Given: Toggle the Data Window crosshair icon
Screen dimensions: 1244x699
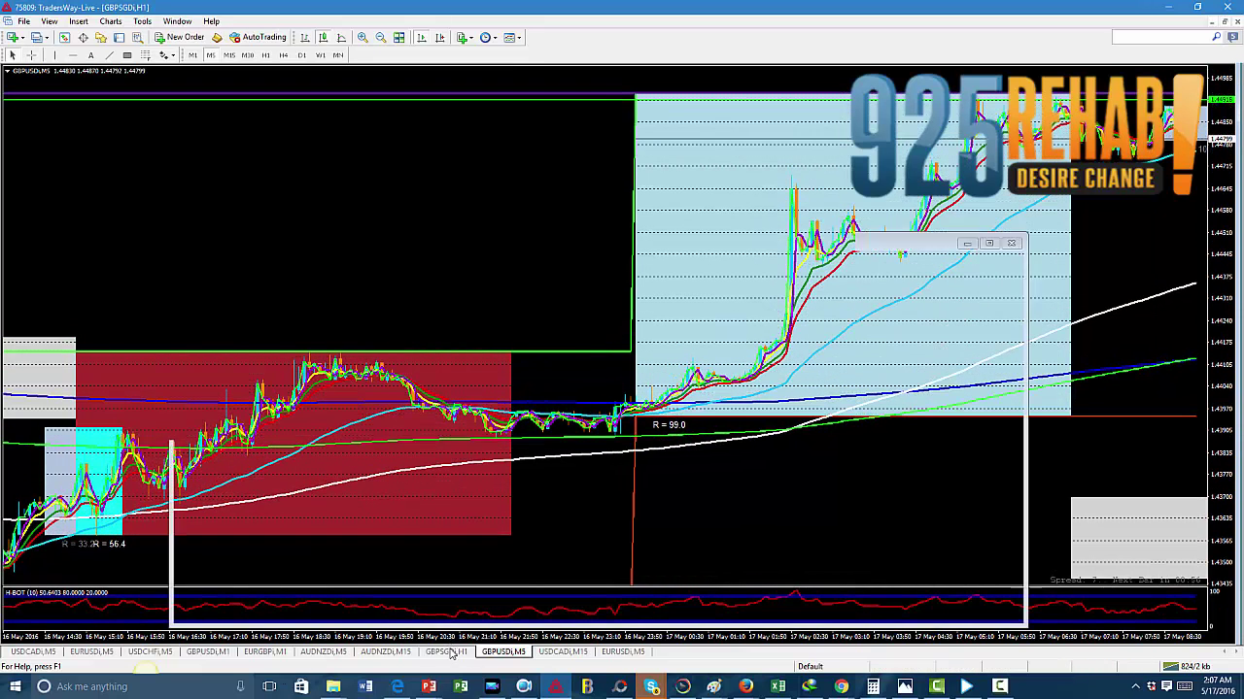Looking at the screenshot, I should click(83, 38).
